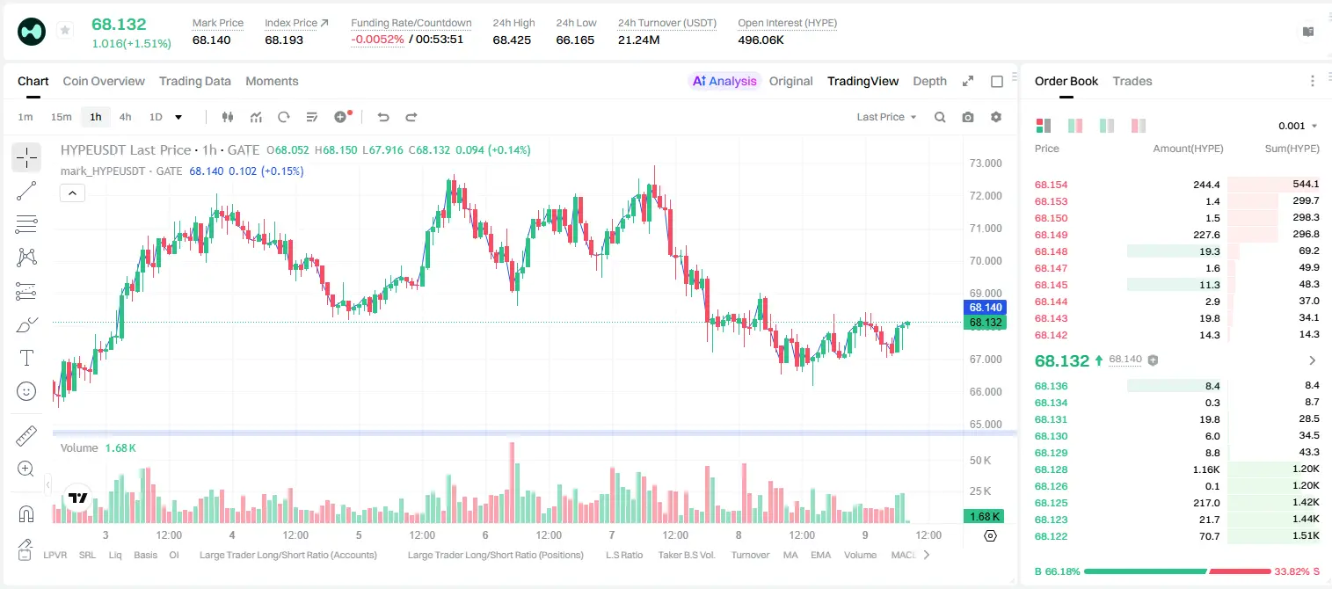Screen dimensions: 1332x589
Task: Open the timeframe dropdown next to 1D
Action: click(178, 117)
